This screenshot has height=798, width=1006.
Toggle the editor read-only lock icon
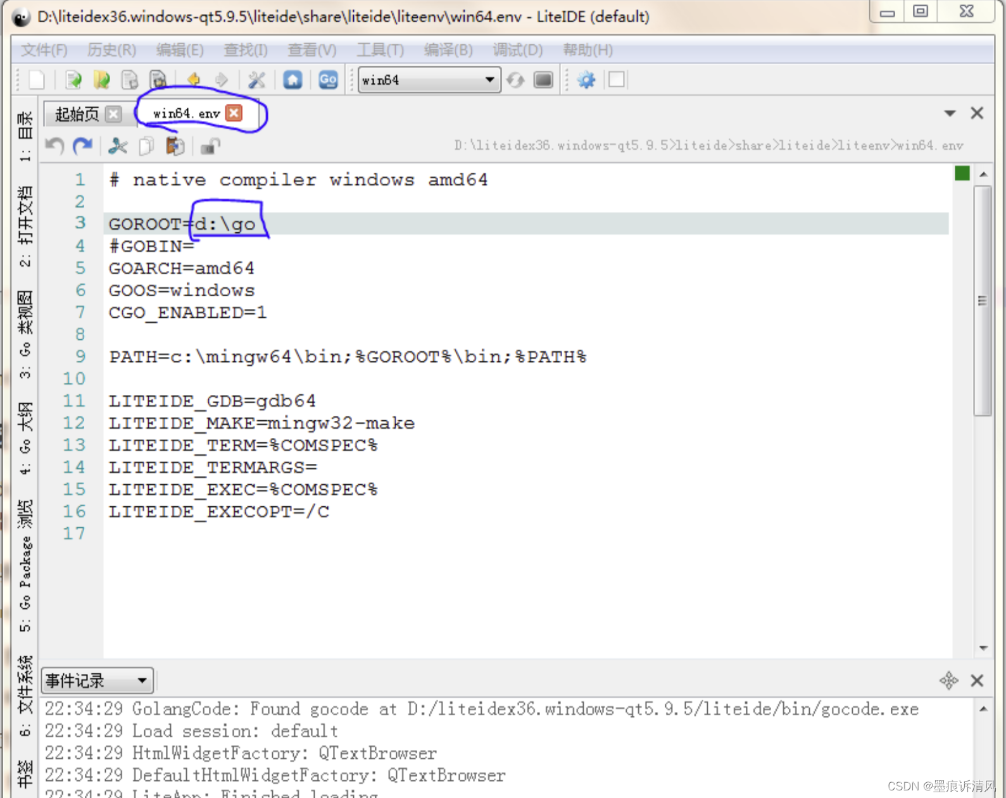210,146
